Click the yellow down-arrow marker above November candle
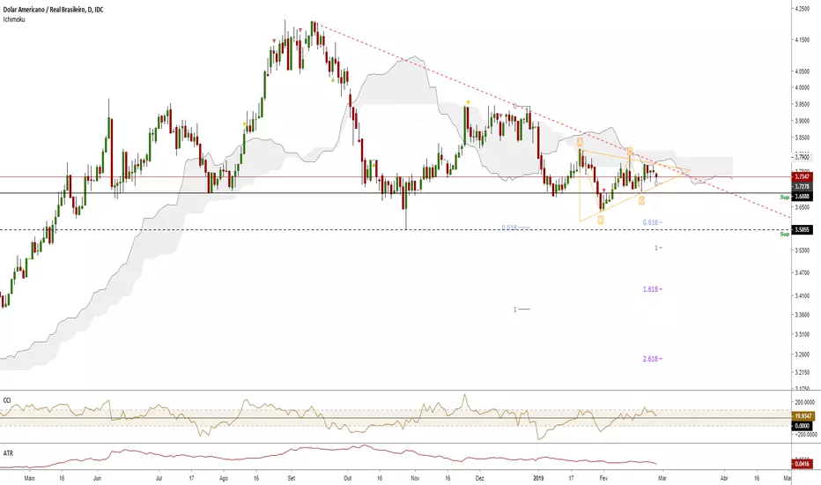The height and width of the screenshot is (485, 821). pos(468,102)
